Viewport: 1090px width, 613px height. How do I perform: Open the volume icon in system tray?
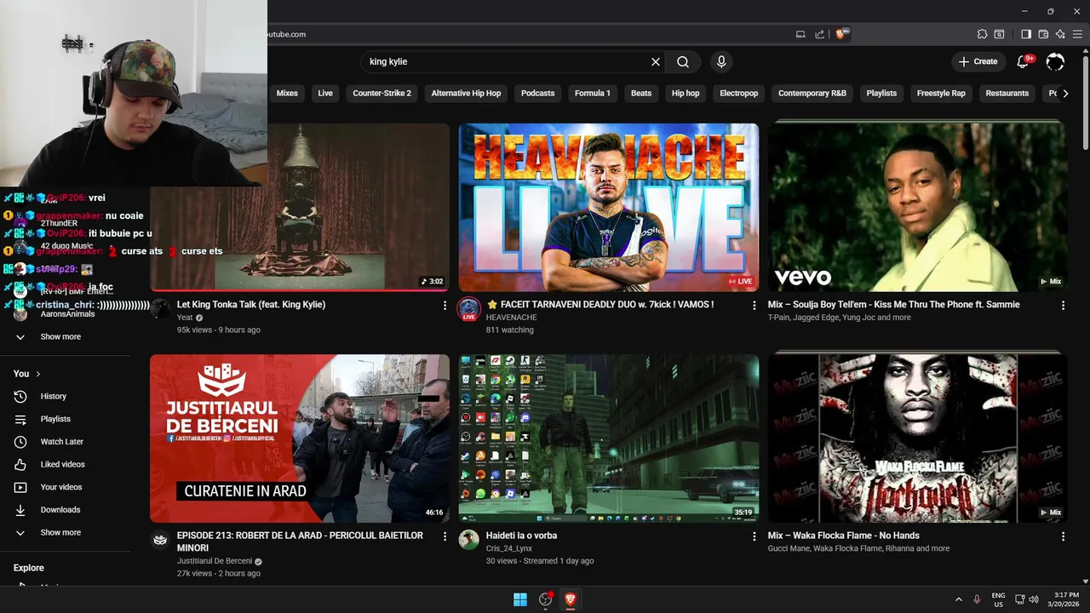(1034, 599)
